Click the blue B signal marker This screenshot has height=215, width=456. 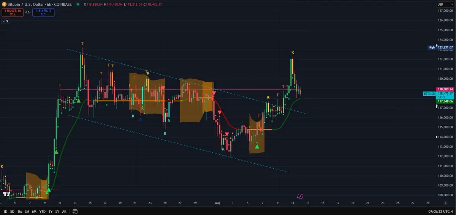[141, 120]
